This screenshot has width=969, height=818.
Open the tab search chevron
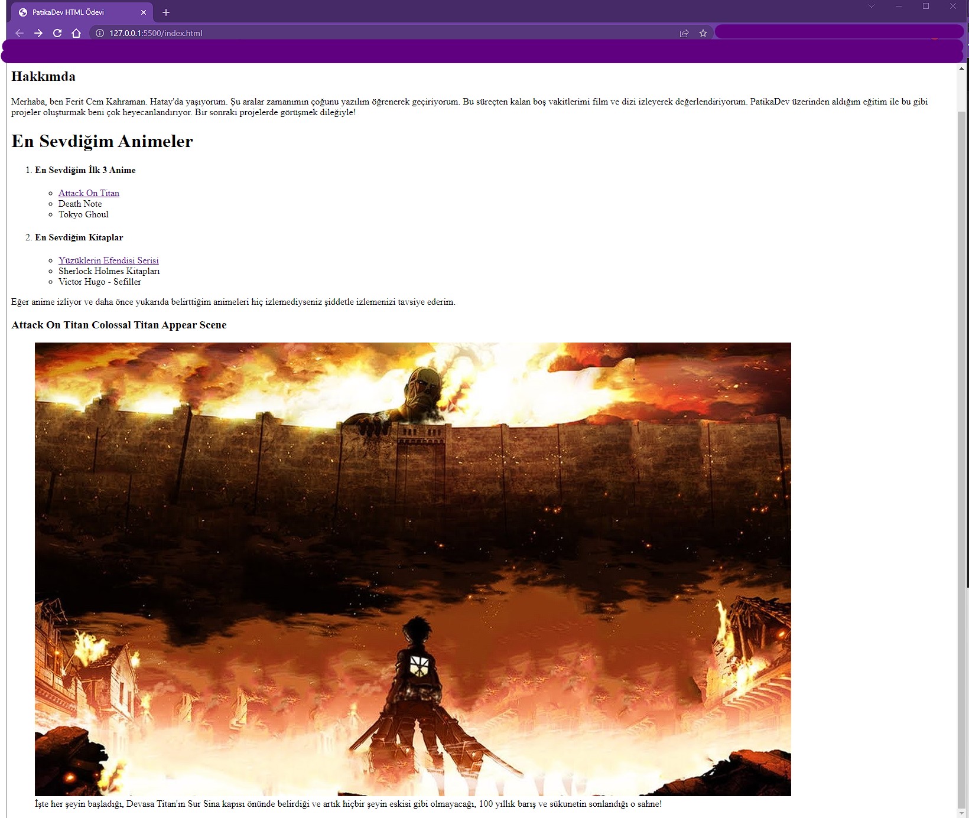pos(871,6)
